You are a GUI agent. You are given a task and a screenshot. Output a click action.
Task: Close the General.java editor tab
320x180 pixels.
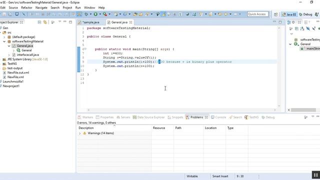click(x=131, y=22)
